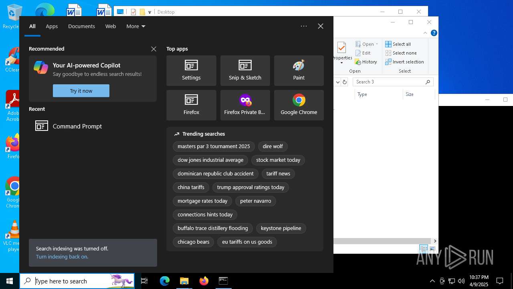Viewport: 513px width, 289px height.
Task: Click Select all in Explorer ribbon
Action: [x=398, y=44]
